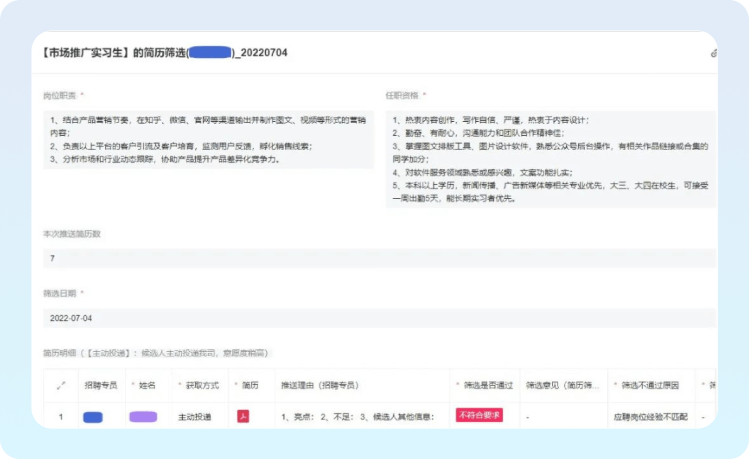Click the 姓名 column header
749x459 pixels.
click(147, 385)
